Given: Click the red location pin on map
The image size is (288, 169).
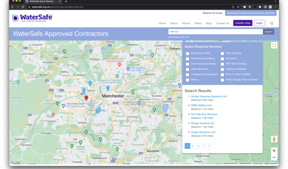Looking at the screenshot, I should coord(86,98).
